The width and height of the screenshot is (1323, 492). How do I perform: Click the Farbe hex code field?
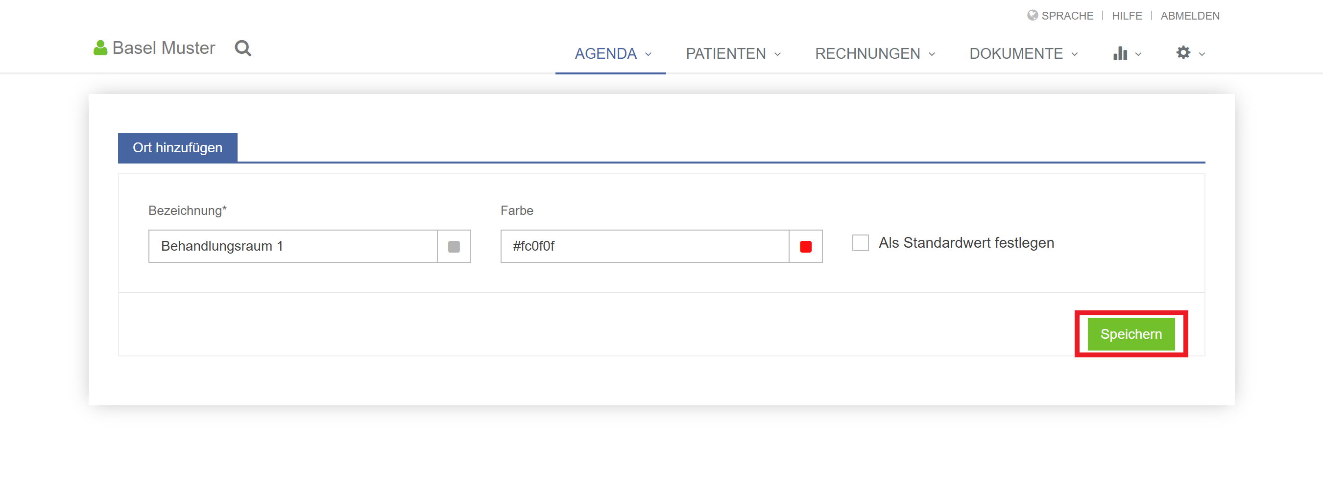point(645,247)
